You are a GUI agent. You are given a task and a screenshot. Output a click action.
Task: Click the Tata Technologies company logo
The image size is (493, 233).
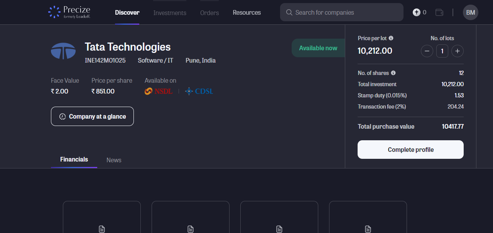coord(63,51)
